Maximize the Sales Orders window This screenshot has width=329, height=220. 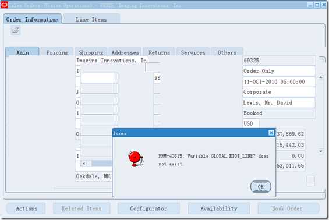click(317, 5)
